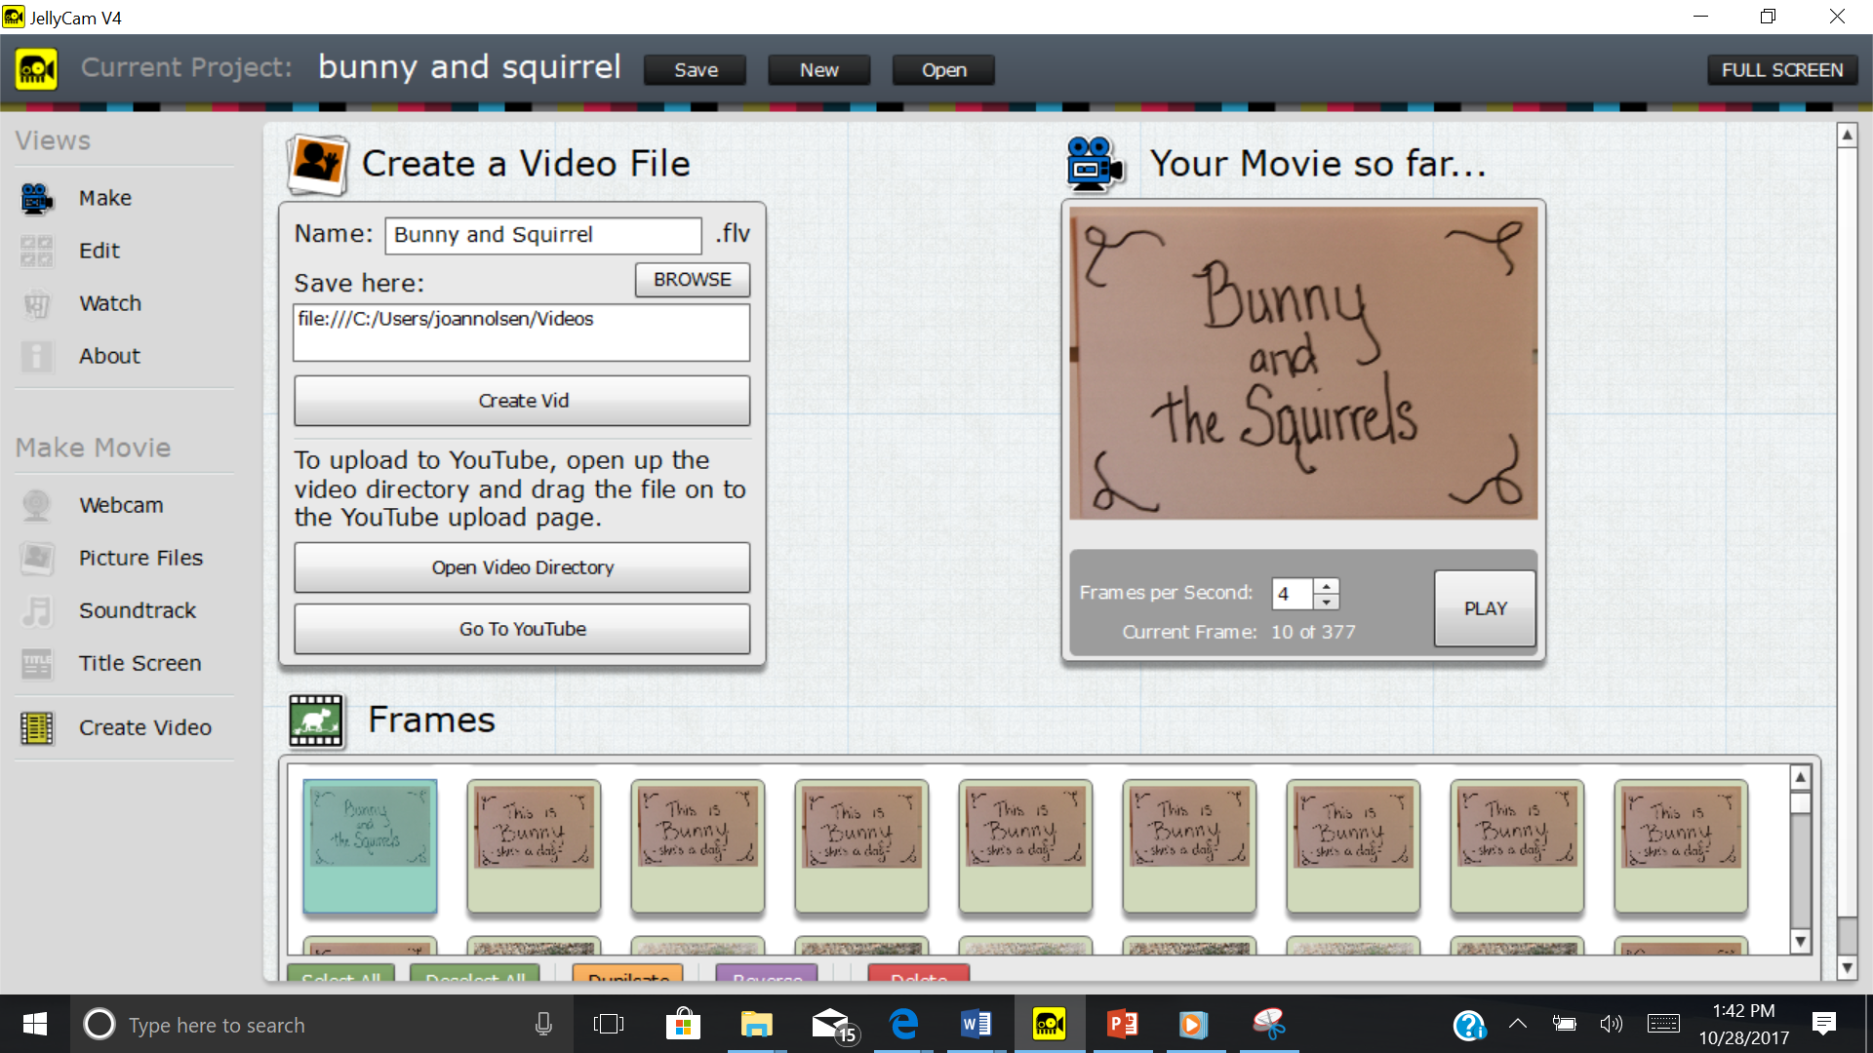This screenshot has width=1873, height=1053.
Task: Select the Title Screen icon
Action: coord(36,663)
